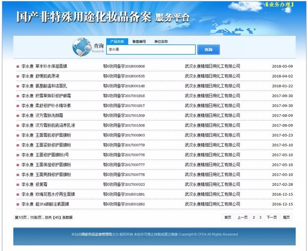Screen dimensions: 308x251
Task: Go to page 2 in pagination
Action: (254, 217)
